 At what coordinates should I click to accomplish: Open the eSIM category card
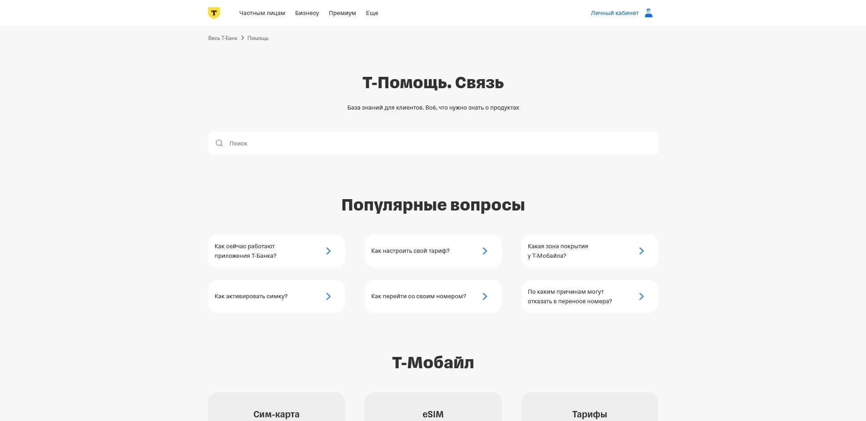coord(433,410)
